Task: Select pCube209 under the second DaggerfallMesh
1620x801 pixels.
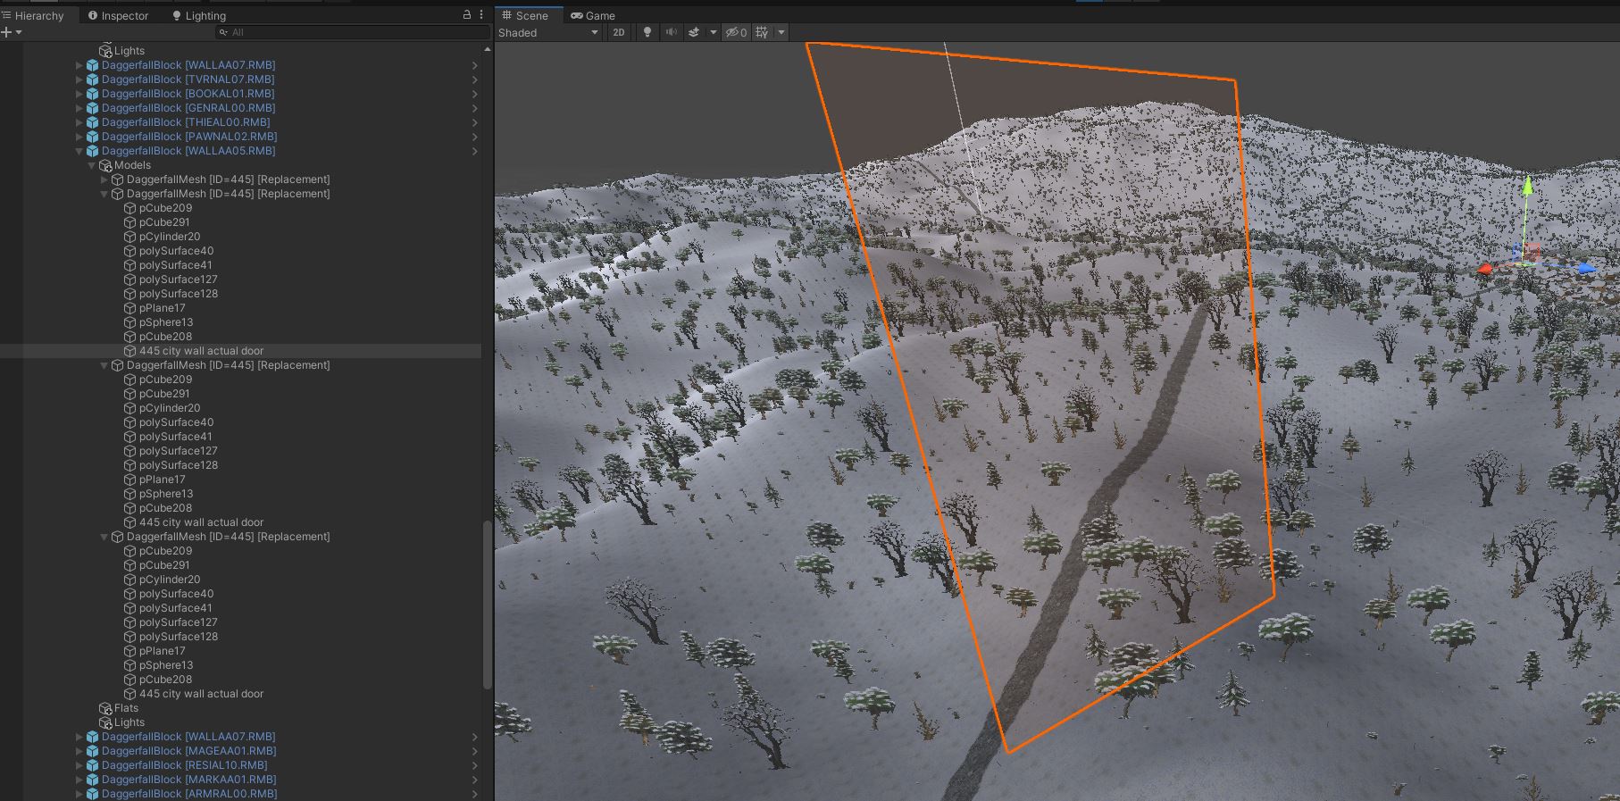Action: [165, 208]
